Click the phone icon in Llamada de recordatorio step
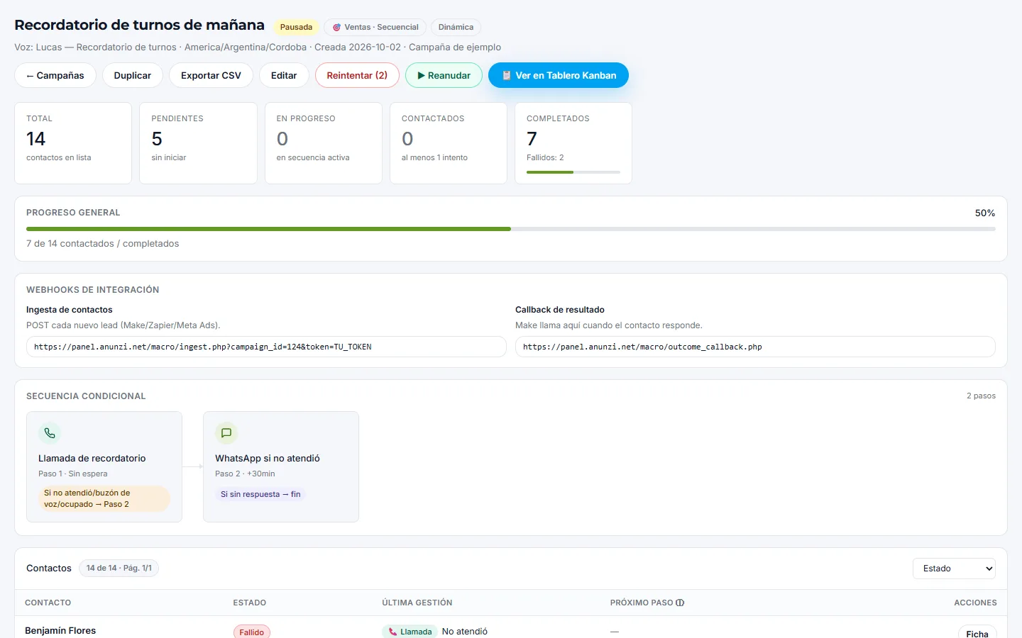 [x=50, y=432]
